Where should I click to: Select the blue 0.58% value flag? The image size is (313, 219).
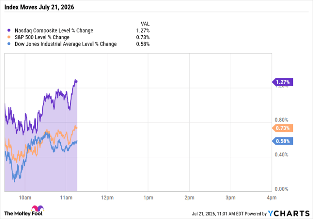point(282,141)
